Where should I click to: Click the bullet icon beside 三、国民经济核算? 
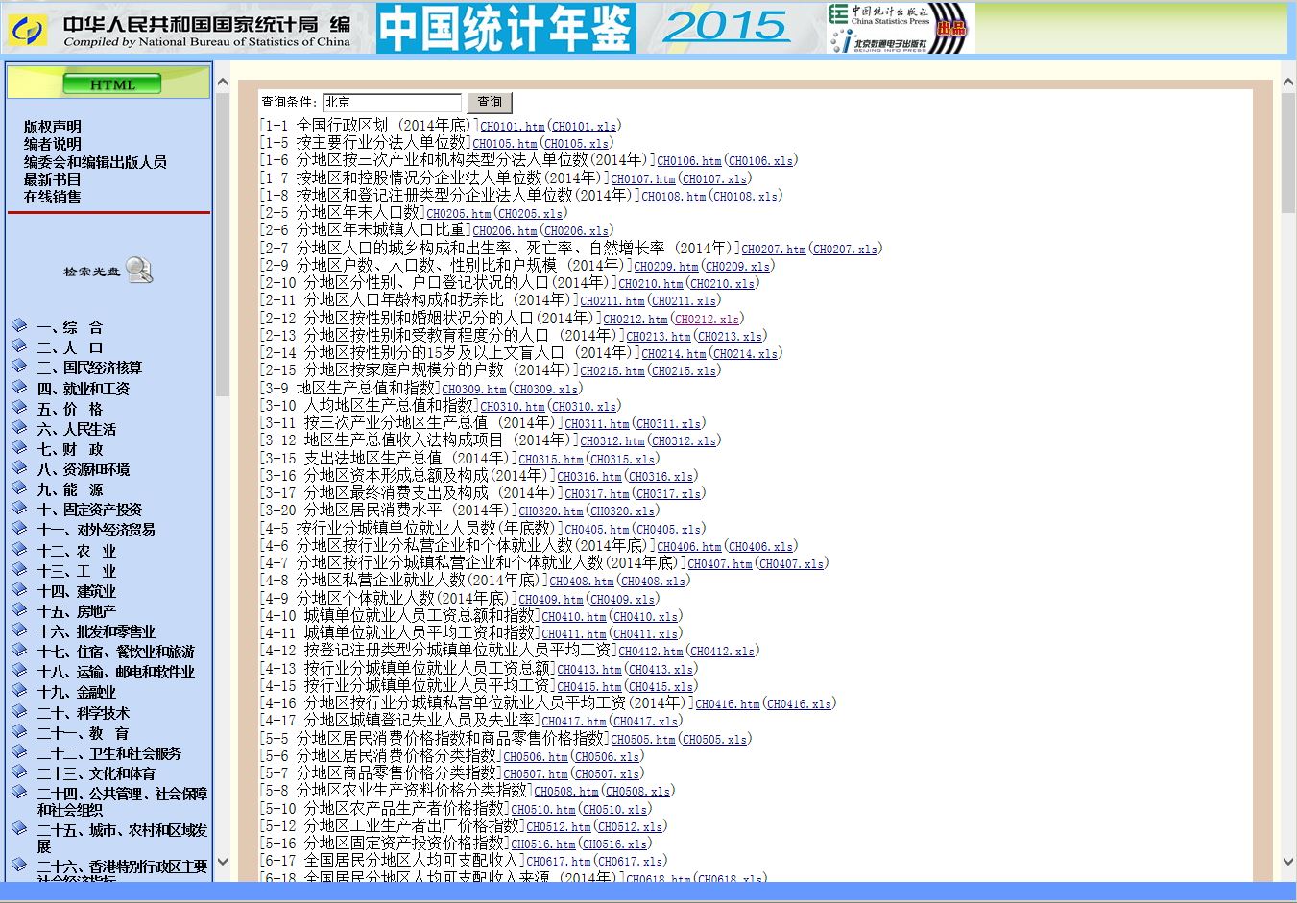[x=19, y=366]
